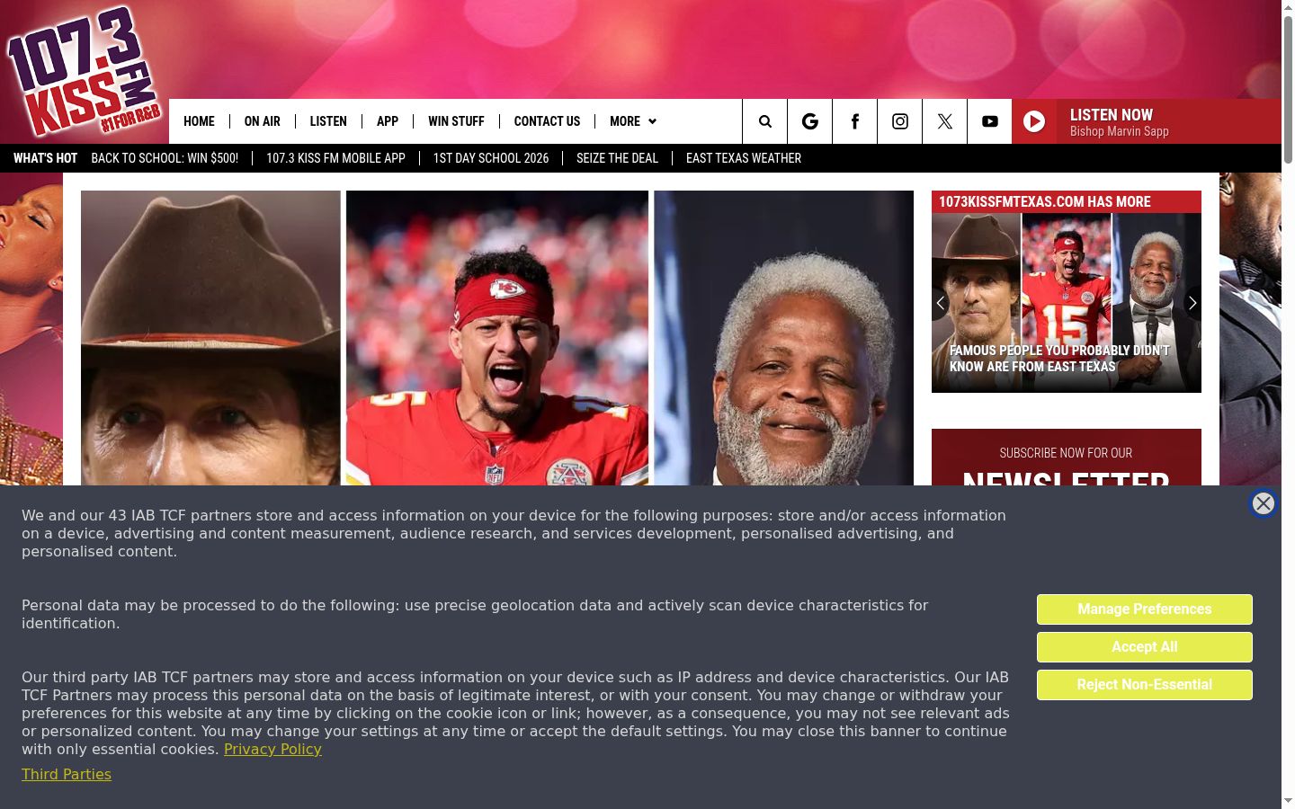Image resolution: width=1295 pixels, height=809 pixels.
Task: Open the Privacy Policy link
Action: tap(272, 749)
